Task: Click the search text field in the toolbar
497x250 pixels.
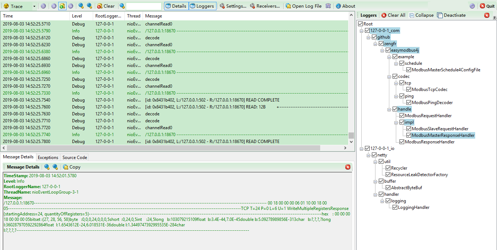Action: [144, 6]
